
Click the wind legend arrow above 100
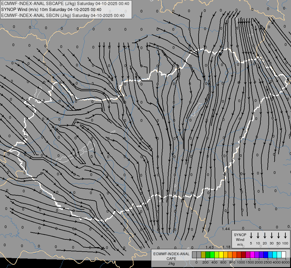(285, 236)
